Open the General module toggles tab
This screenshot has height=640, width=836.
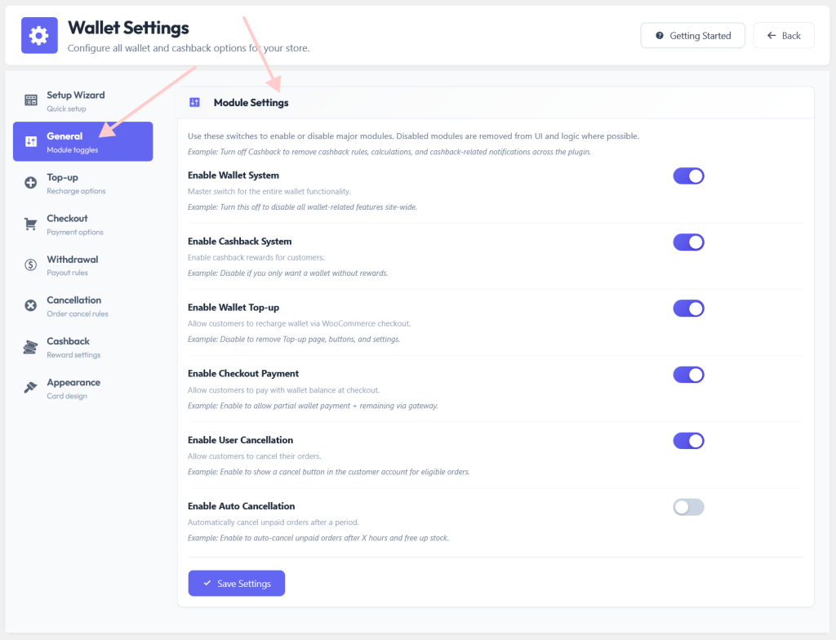(82, 141)
